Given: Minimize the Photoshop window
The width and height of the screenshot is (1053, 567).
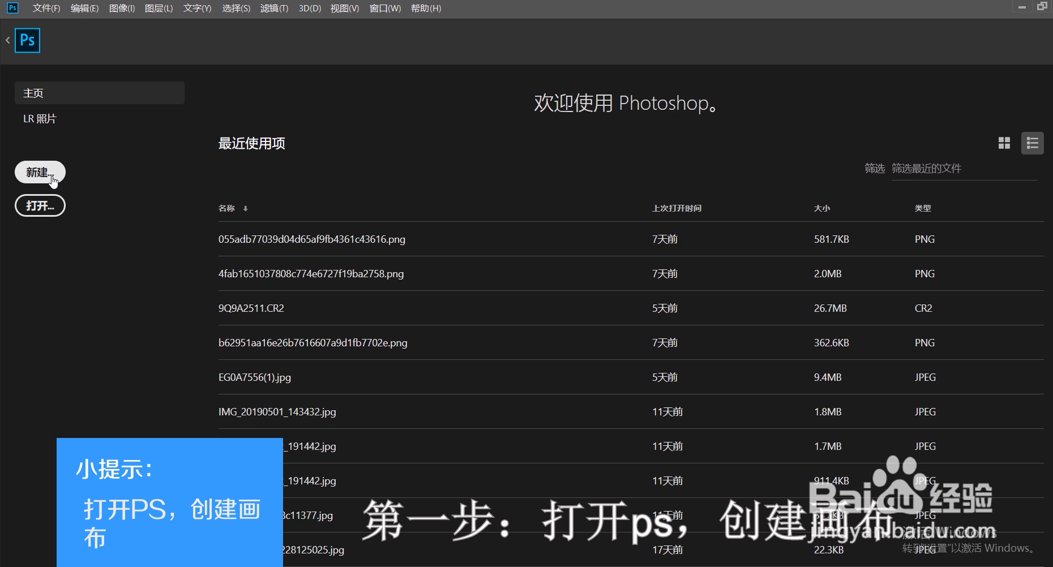Looking at the screenshot, I should pyautogui.click(x=1022, y=7).
